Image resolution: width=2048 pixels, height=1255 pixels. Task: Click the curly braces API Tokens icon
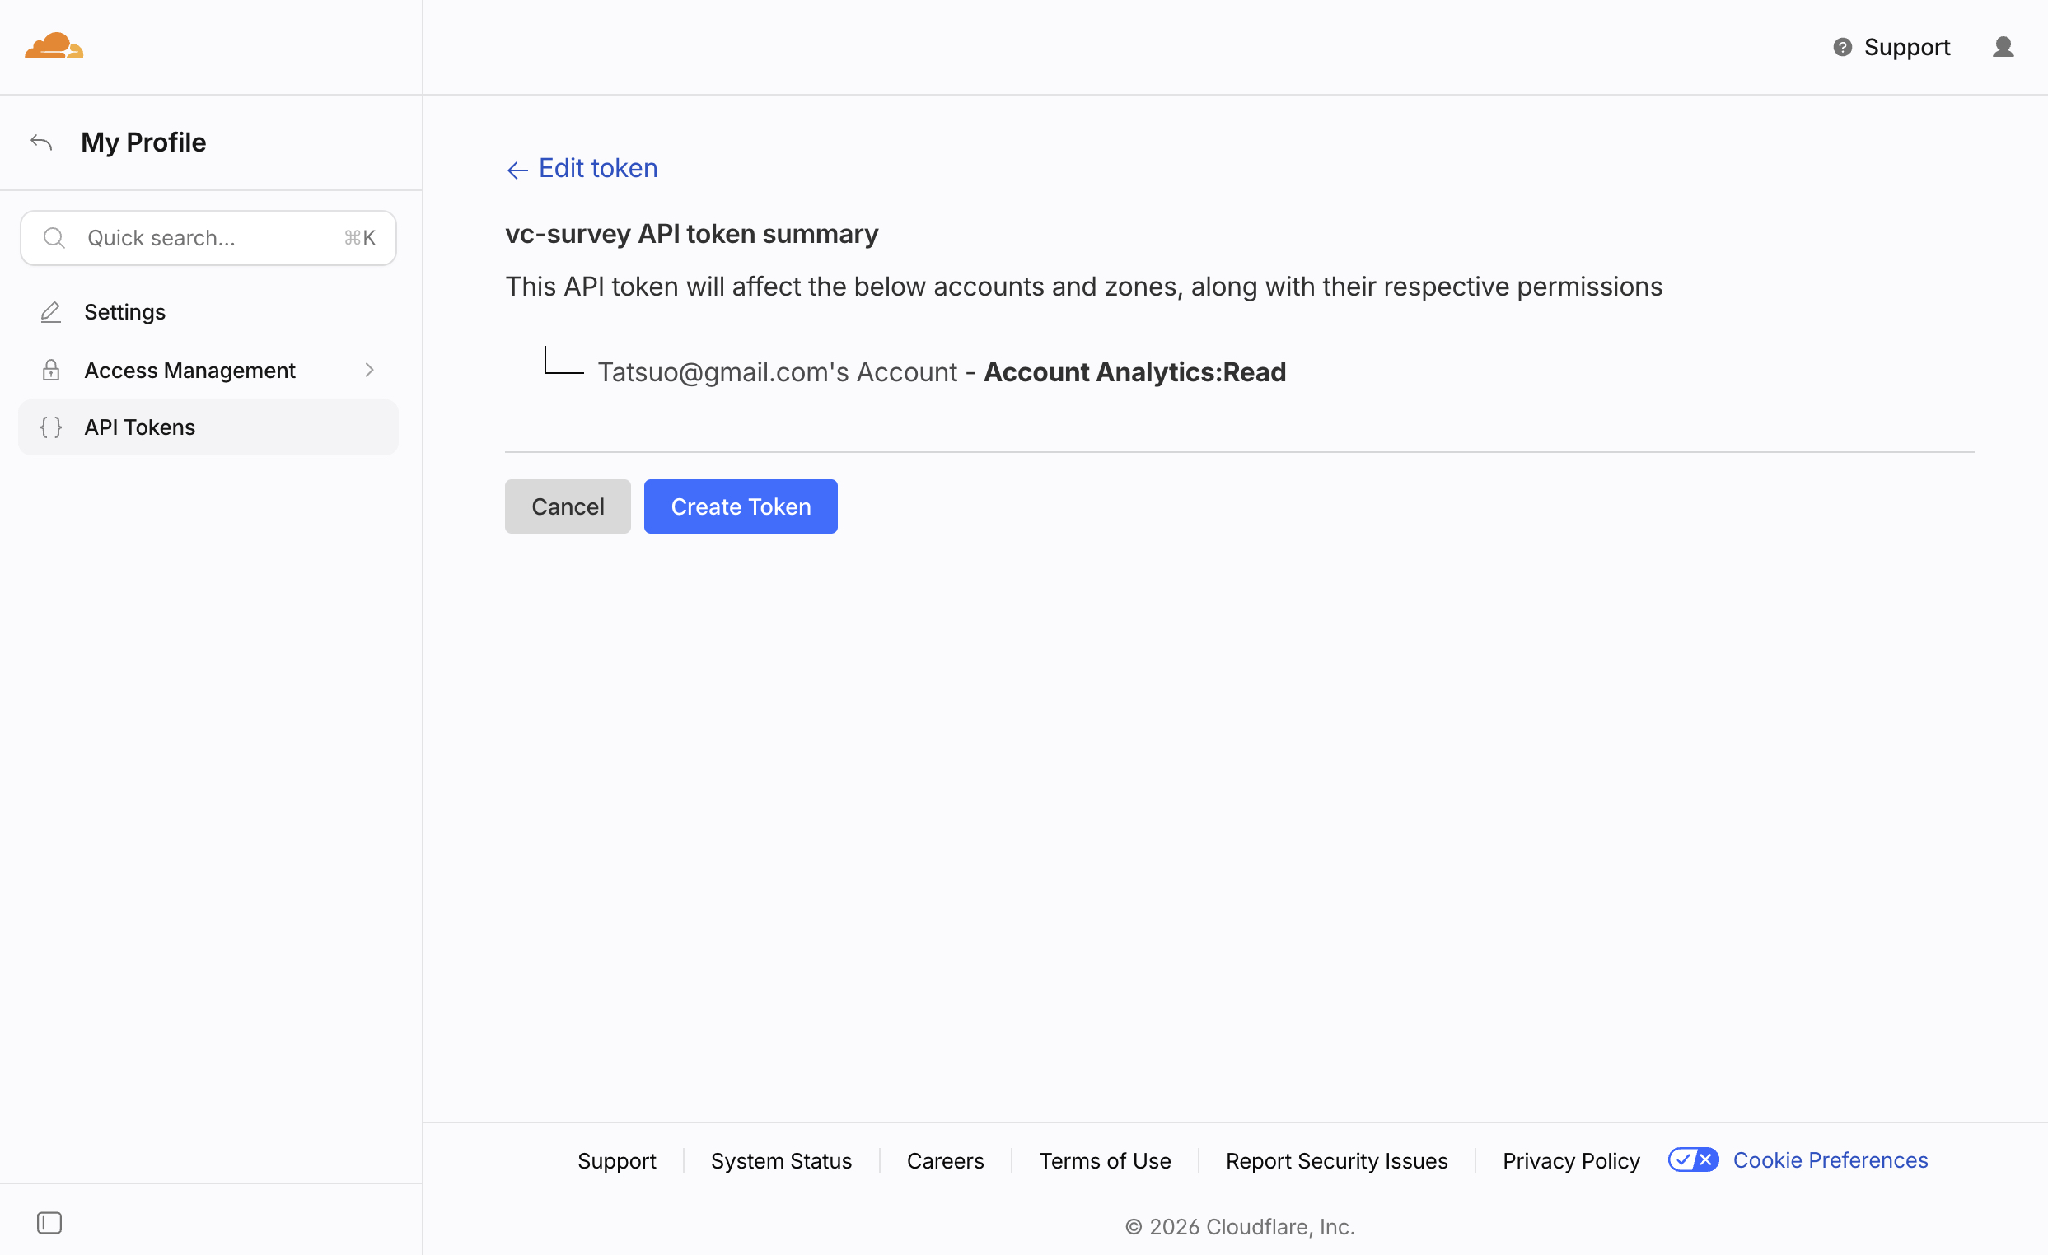pyautogui.click(x=51, y=427)
